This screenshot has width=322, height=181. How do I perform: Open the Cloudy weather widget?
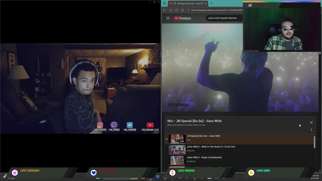9,177
